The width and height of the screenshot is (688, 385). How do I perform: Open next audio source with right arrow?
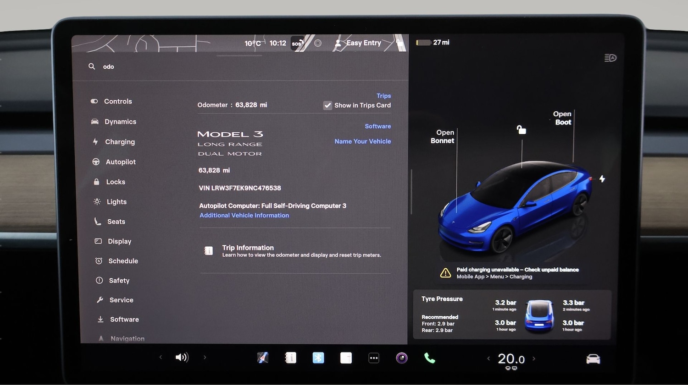coord(205,358)
